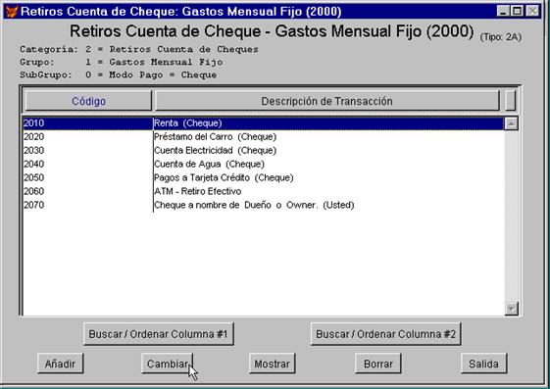Select the row with code 2040
550x389 pixels.
[263, 164]
